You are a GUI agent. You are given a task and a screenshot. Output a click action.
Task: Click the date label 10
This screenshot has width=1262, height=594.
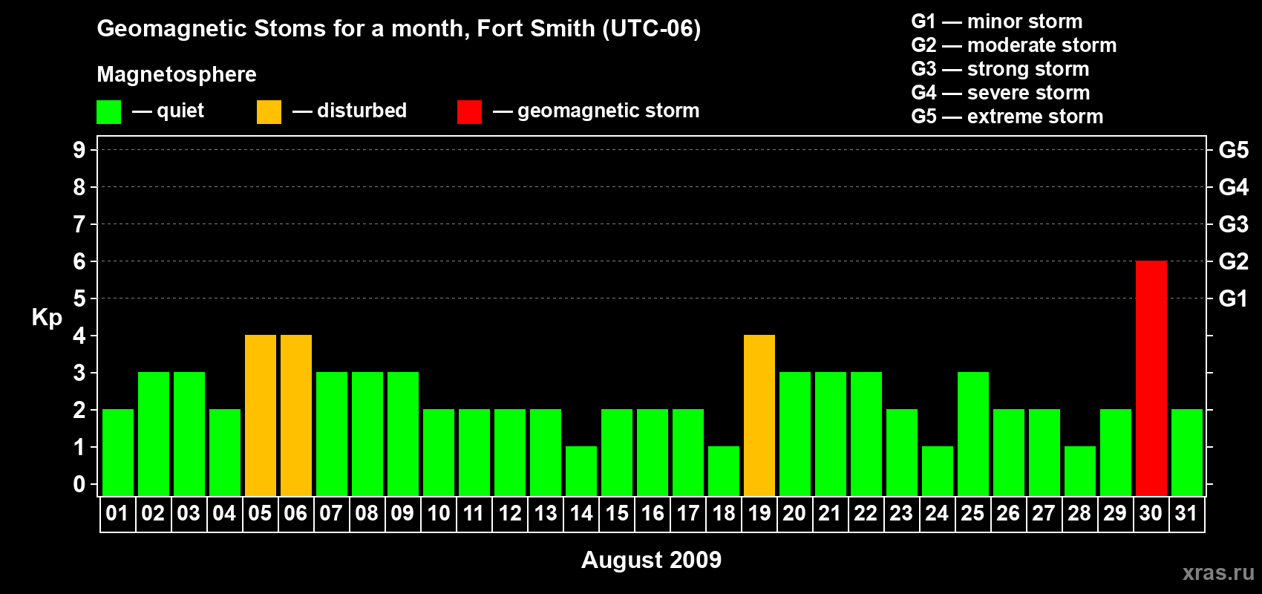(x=438, y=513)
